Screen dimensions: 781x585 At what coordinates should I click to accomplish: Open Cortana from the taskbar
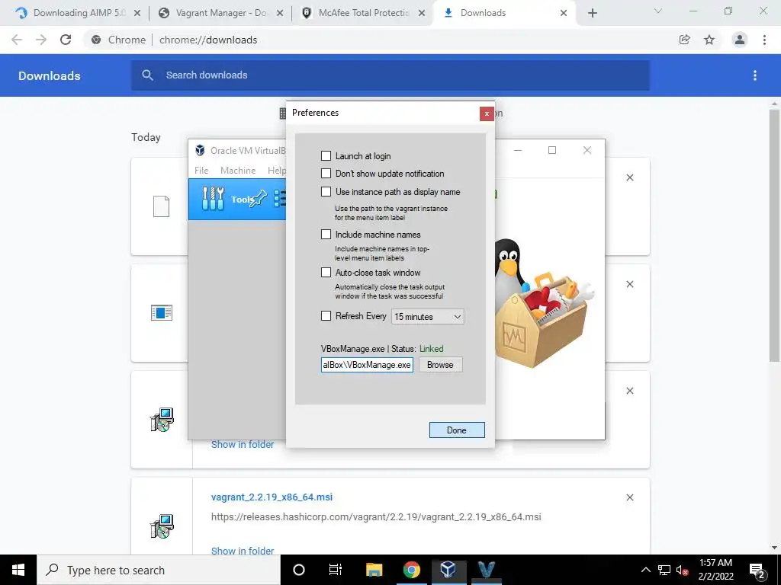(x=299, y=570)
